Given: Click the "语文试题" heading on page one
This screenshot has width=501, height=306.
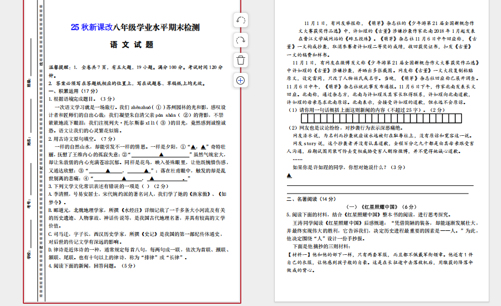Looking at the screenshot, I should [x=131, y=45].
